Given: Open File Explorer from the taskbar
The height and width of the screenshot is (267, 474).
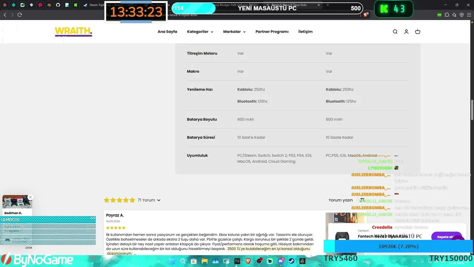Looking at the screenshot, I should pos(204,261).
